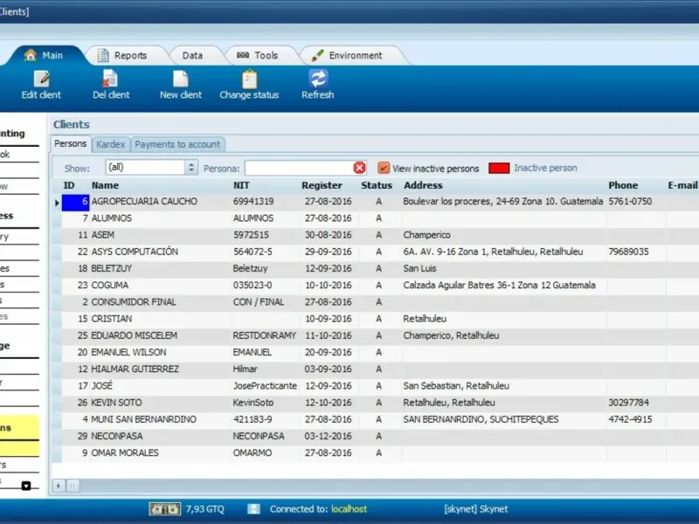Screen dimensions: 699x524
Task: Click inside the Persona search field
Action: click(299, 168)
